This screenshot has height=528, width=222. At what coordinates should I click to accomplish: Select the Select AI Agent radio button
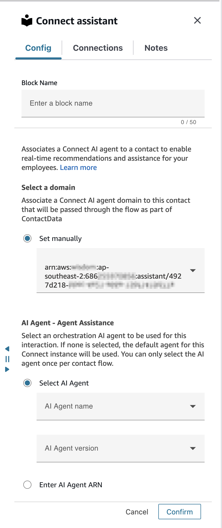pyautogui.click(x=27, y=383)
